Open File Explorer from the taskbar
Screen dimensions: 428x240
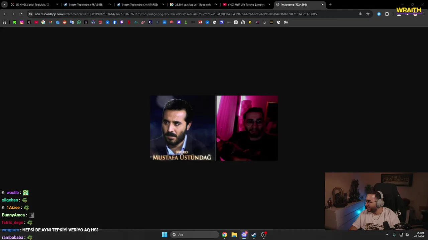(234, 235)
